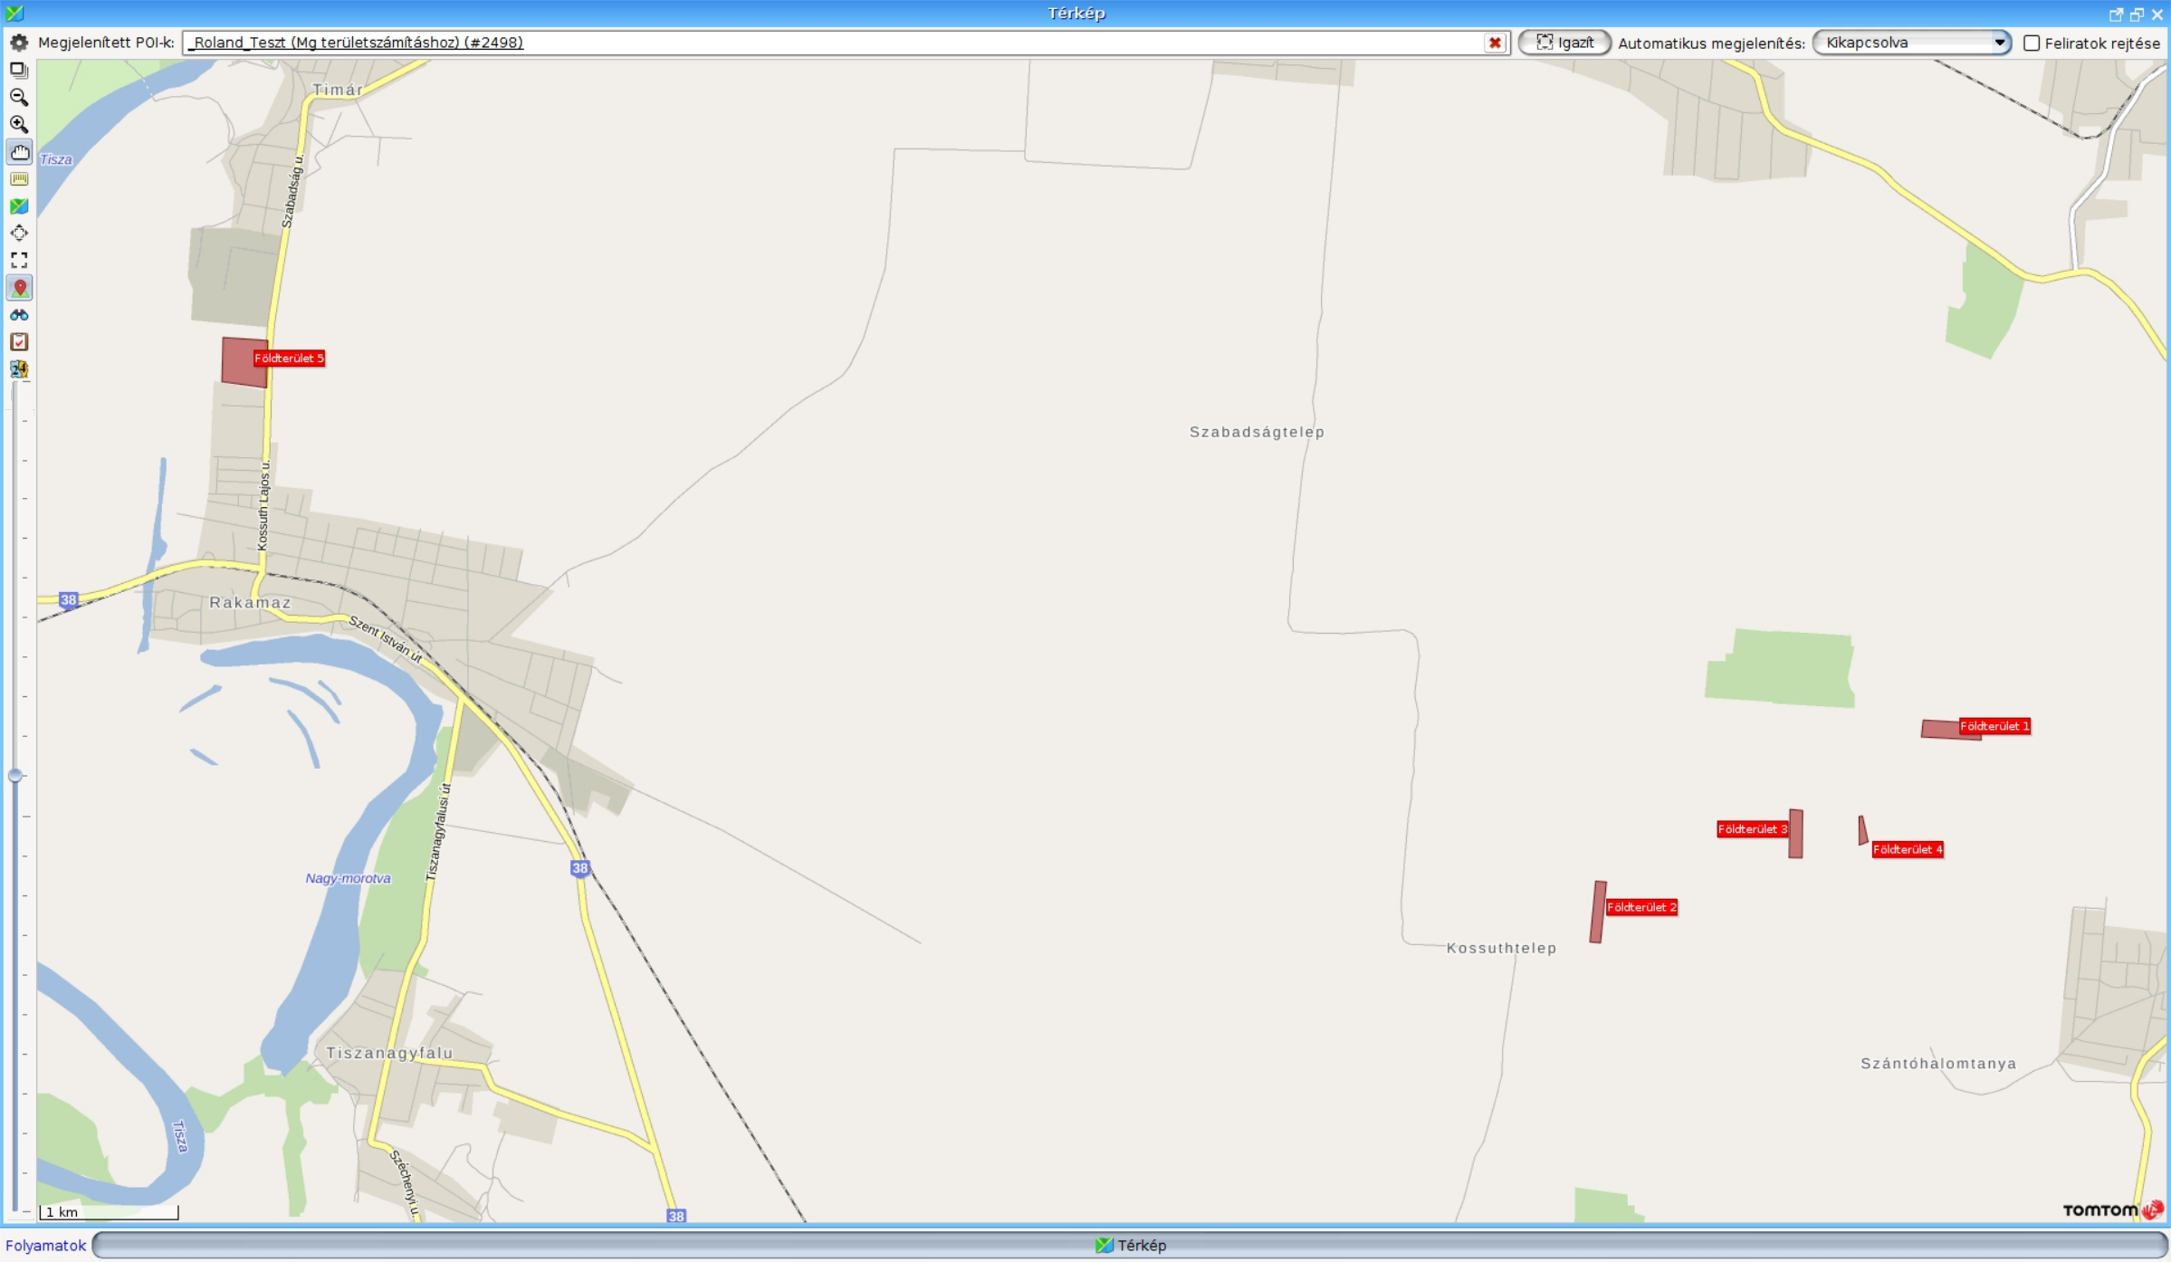This screenshot has height=1262, width=2171.
Task: Click the Folyamatok link
Action: pos(45,1246)
